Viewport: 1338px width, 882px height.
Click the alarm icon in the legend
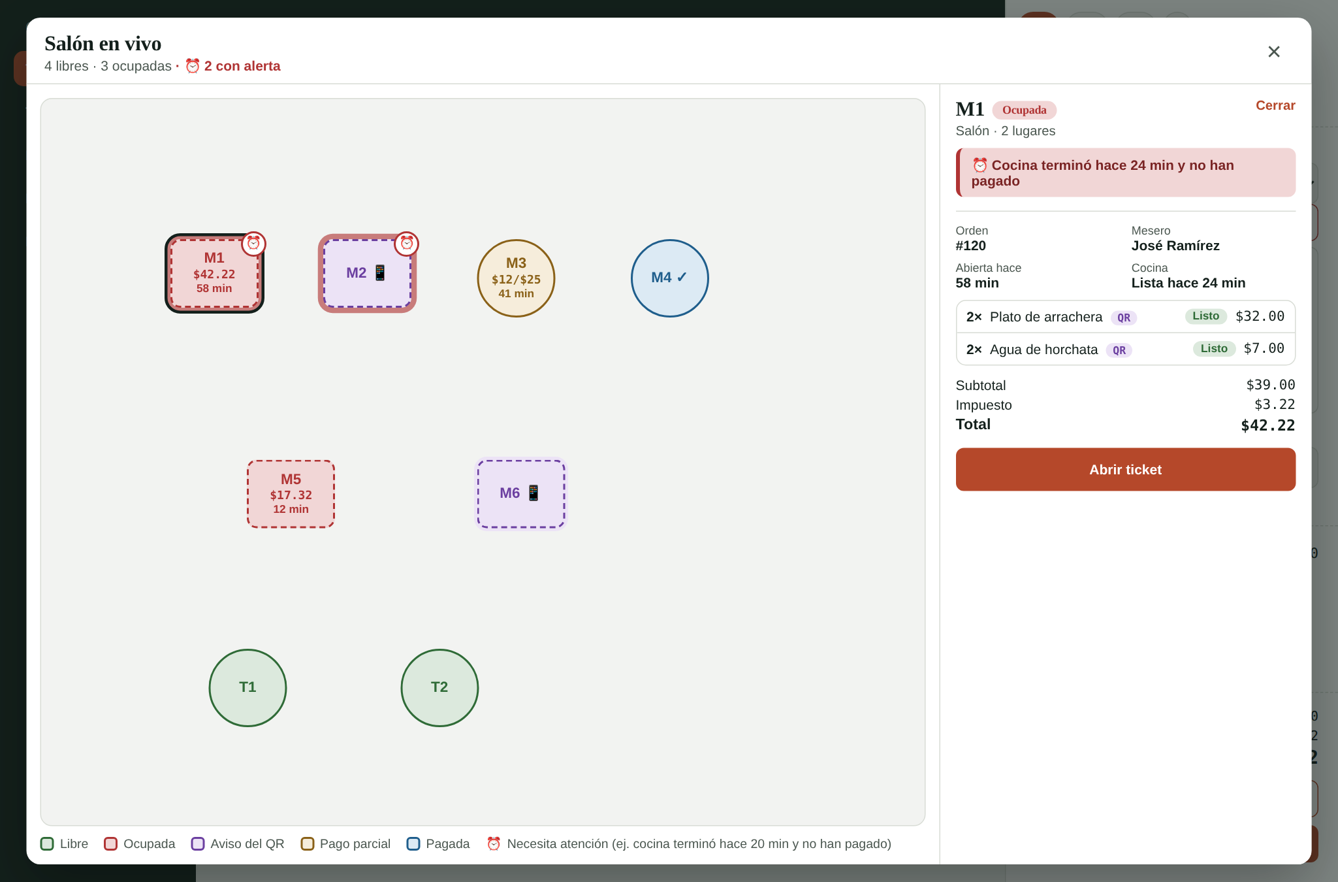[494, 843]
